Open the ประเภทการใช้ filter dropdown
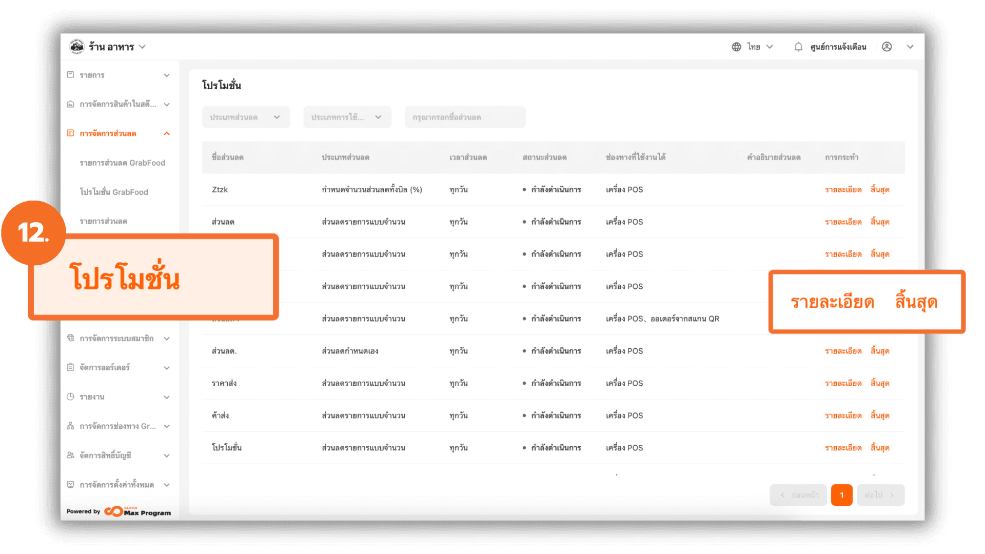 pyautogui.click(x=347, y=117)
